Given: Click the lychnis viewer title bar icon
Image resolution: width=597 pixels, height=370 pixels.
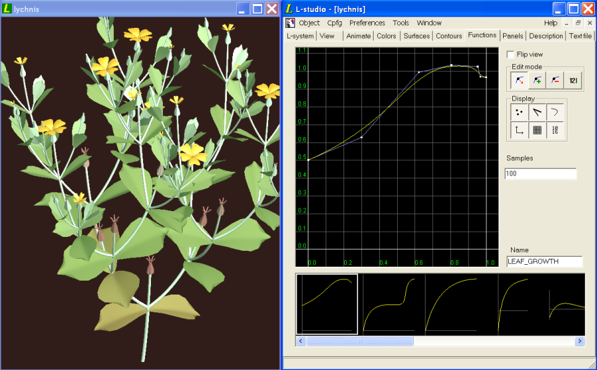Looking at the screenshot, I should click(7, 9).
